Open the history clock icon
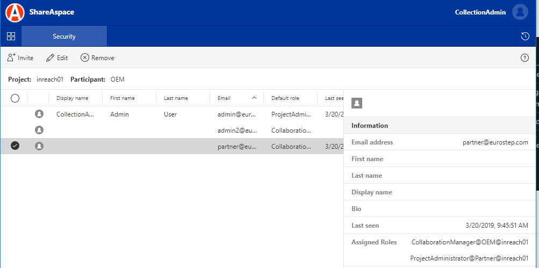The image size is (539, 268). 526,37
